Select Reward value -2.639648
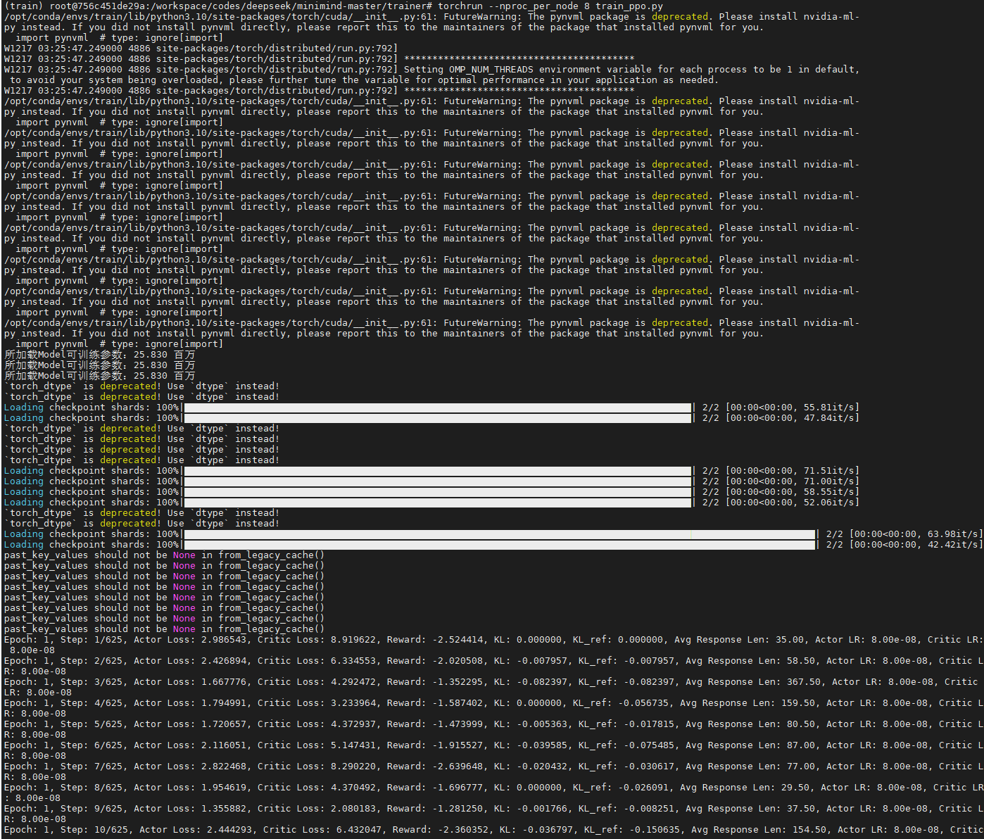 point(458,766)
